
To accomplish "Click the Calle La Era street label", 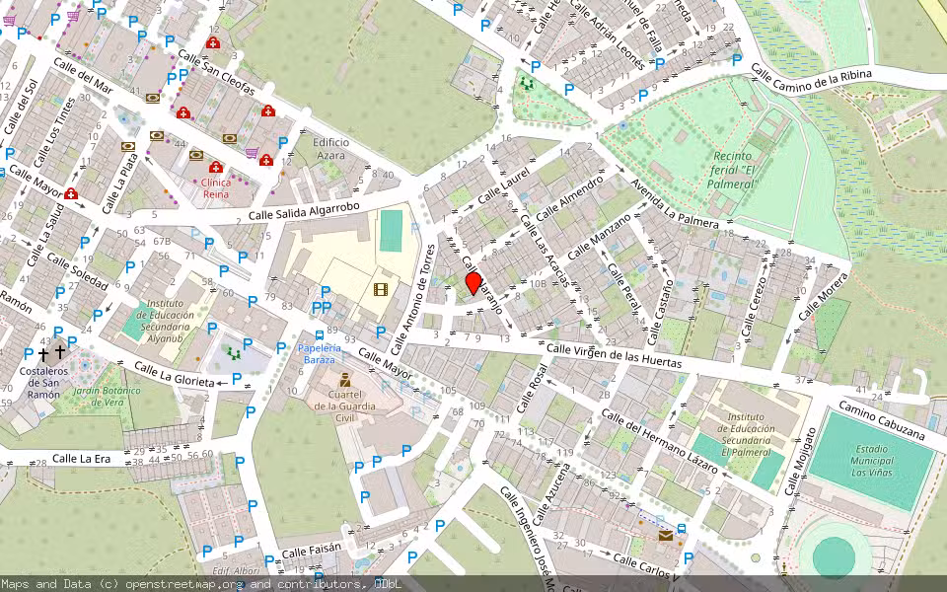I will point(82,459).
